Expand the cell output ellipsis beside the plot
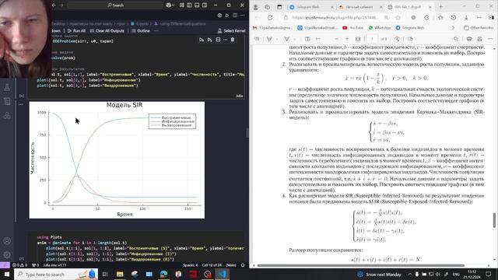Screen dimensions: 498x280 tap(21, 104)
